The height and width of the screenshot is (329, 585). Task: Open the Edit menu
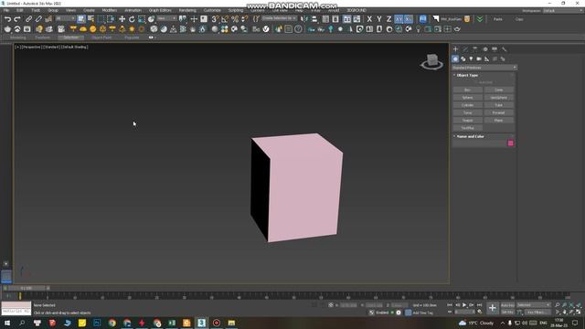point(20,10)
